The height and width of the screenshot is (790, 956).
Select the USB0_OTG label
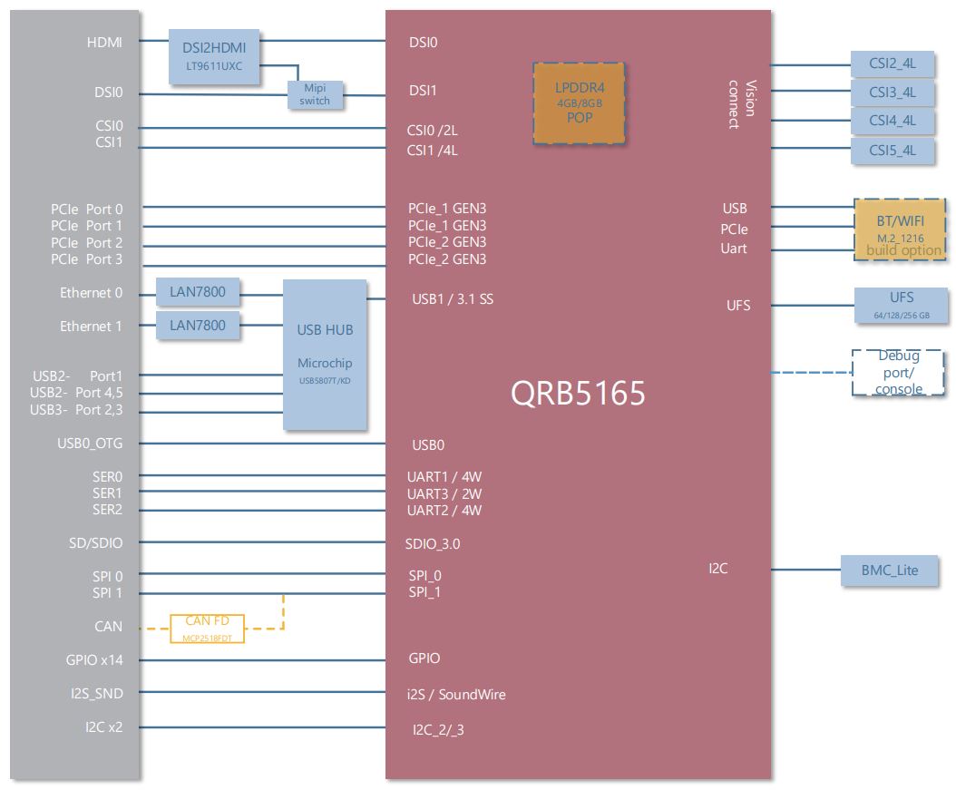point(90,444)
